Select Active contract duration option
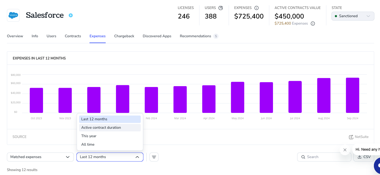The image size is (380, 175). [110, 128]
